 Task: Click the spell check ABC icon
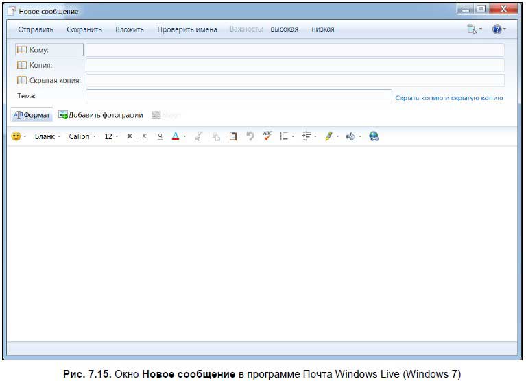[x=267, y=136]
